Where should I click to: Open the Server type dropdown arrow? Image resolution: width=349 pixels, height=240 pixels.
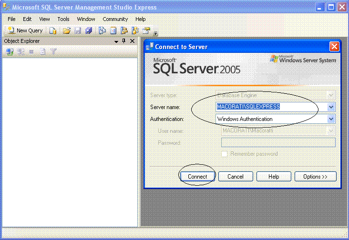[x=331, y=95]
